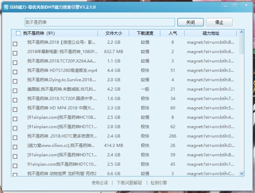Click scrollbar up arrow in results list
Image resolution: width=255 pixels, height=193 pixels.
[x=241, y=32]
